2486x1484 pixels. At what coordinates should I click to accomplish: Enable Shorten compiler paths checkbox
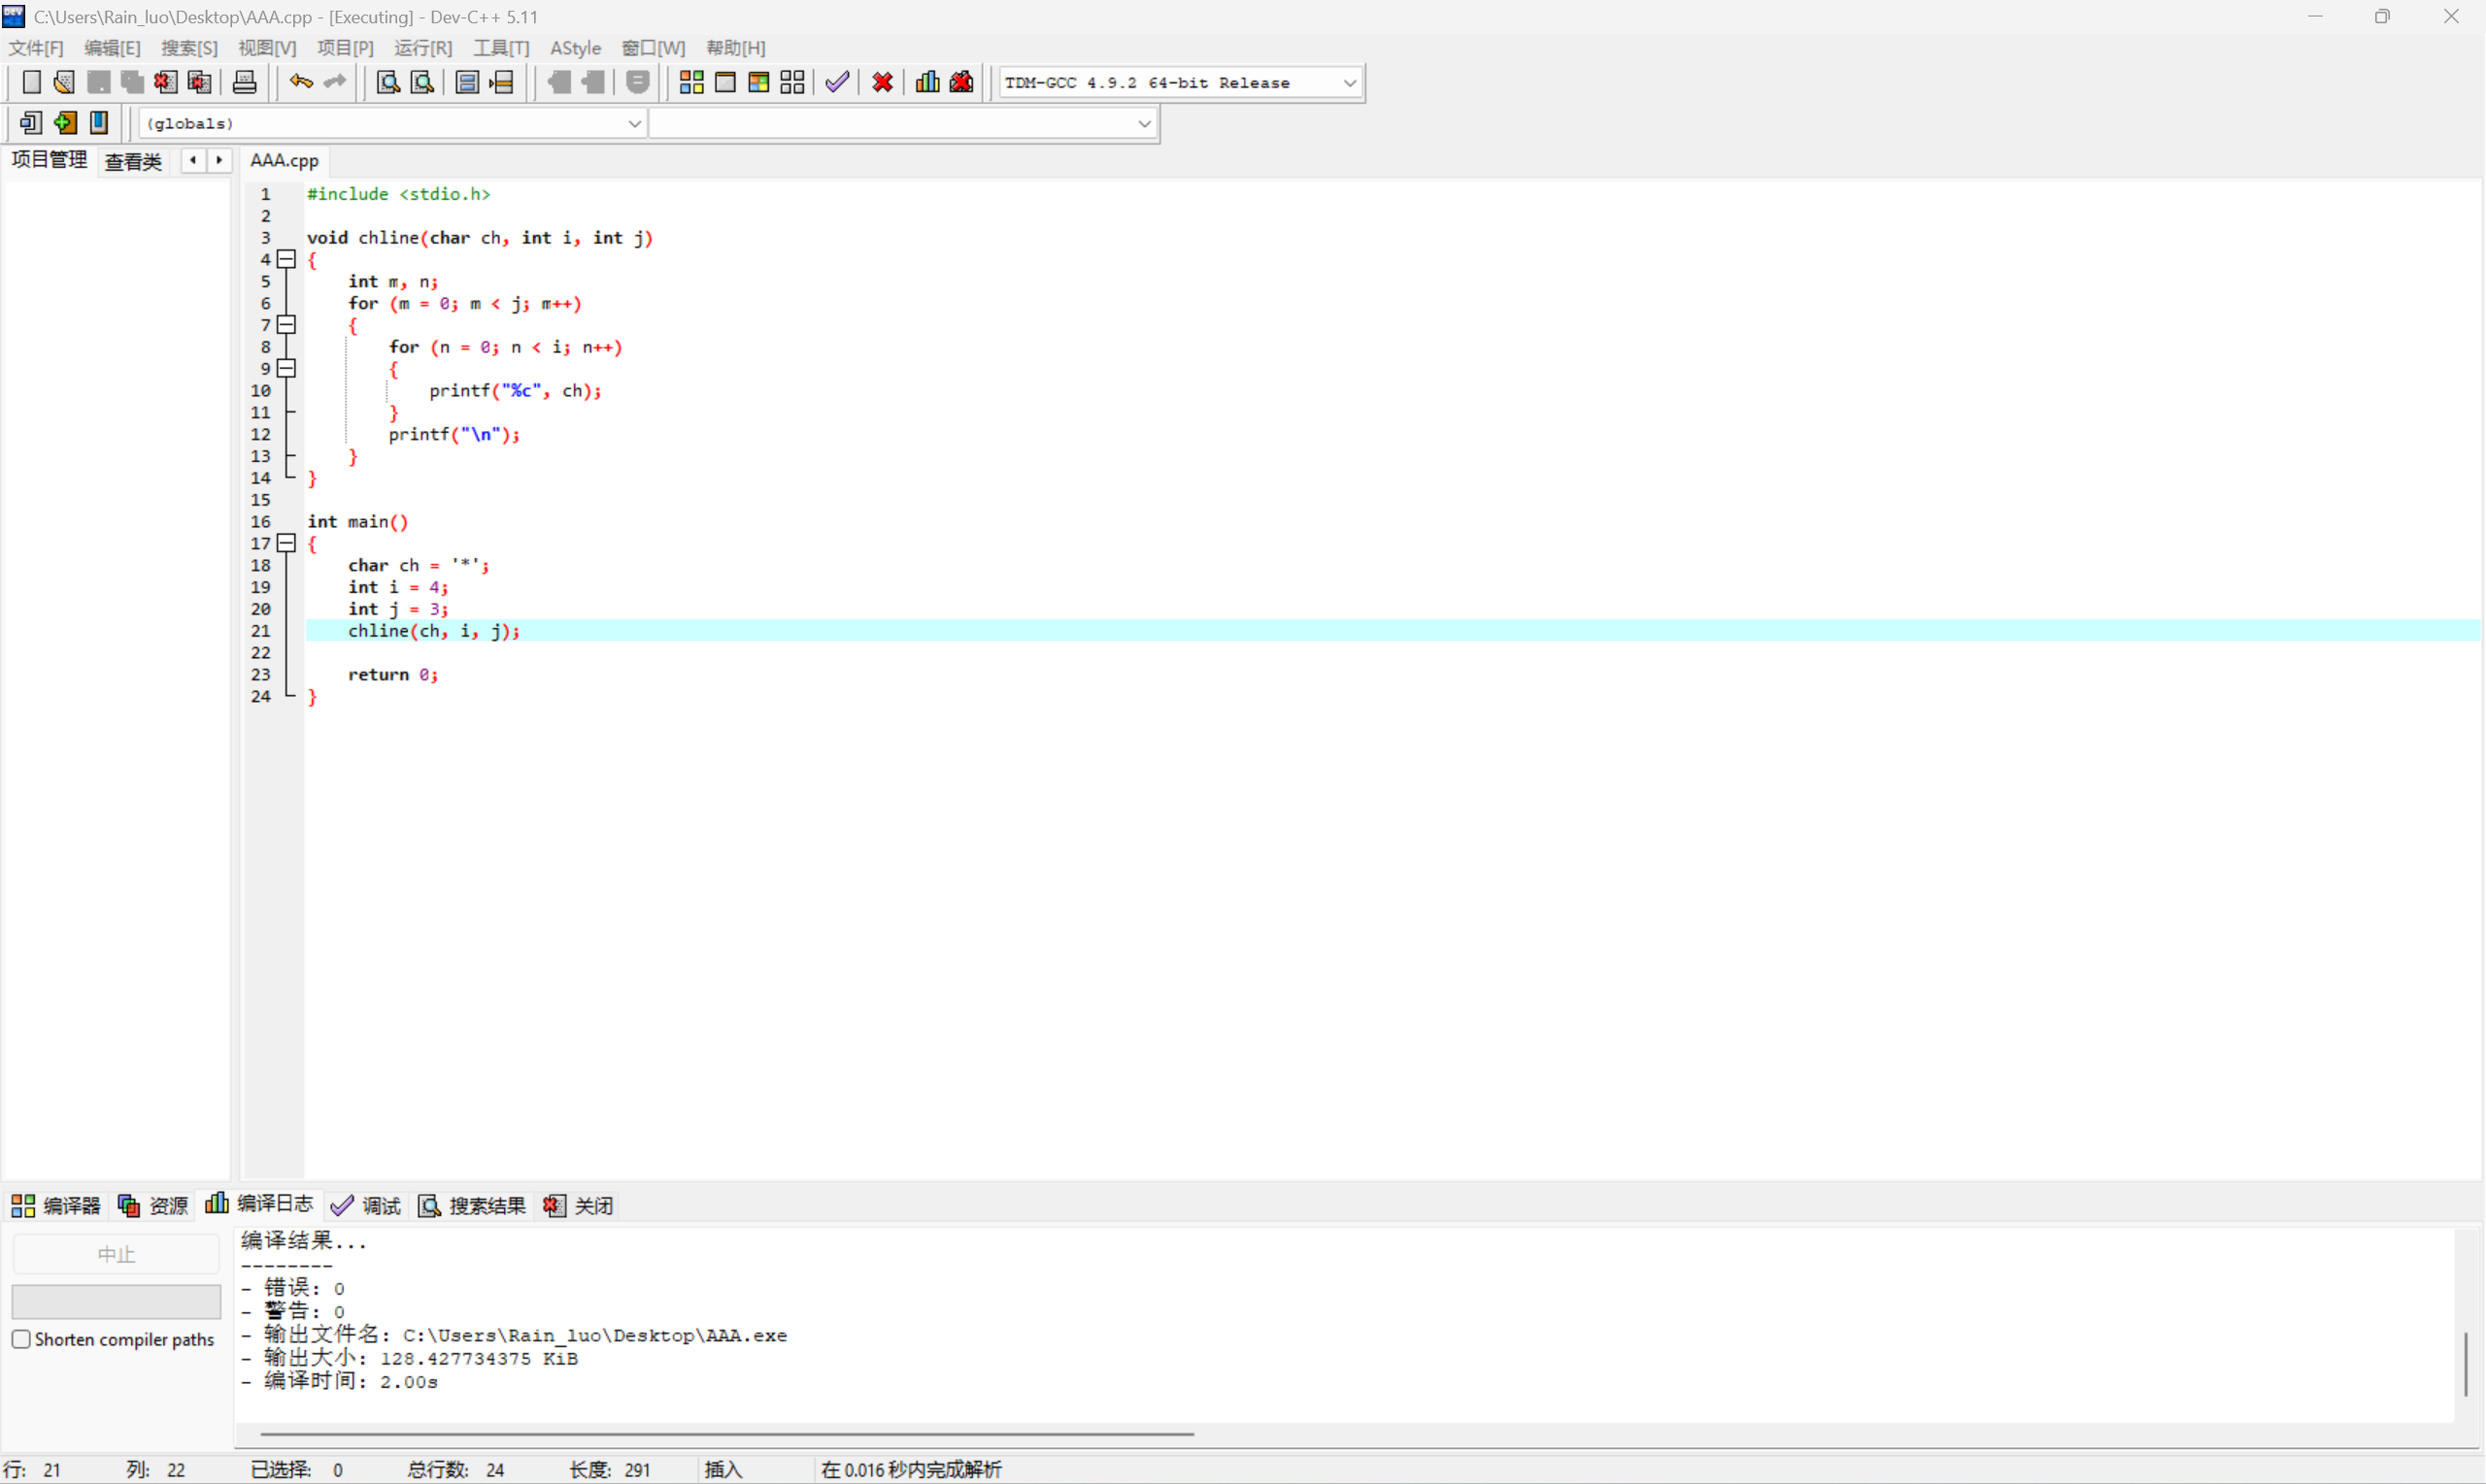click(21, 1339)
